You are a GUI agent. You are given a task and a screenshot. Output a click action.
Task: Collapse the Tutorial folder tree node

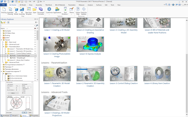1,40
